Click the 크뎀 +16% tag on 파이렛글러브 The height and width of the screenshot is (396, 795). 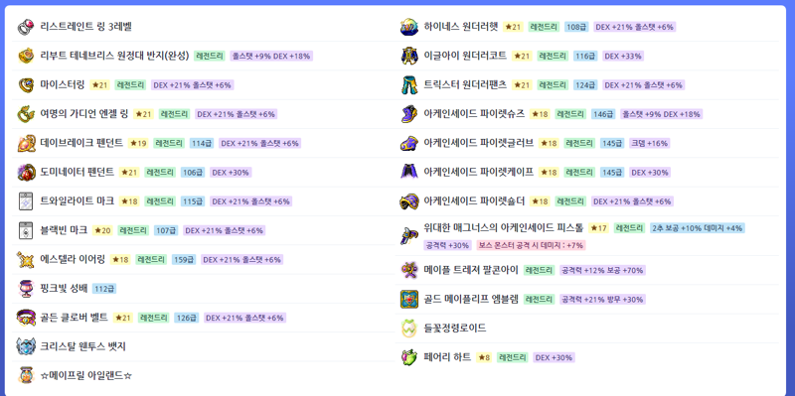[650, 143]
